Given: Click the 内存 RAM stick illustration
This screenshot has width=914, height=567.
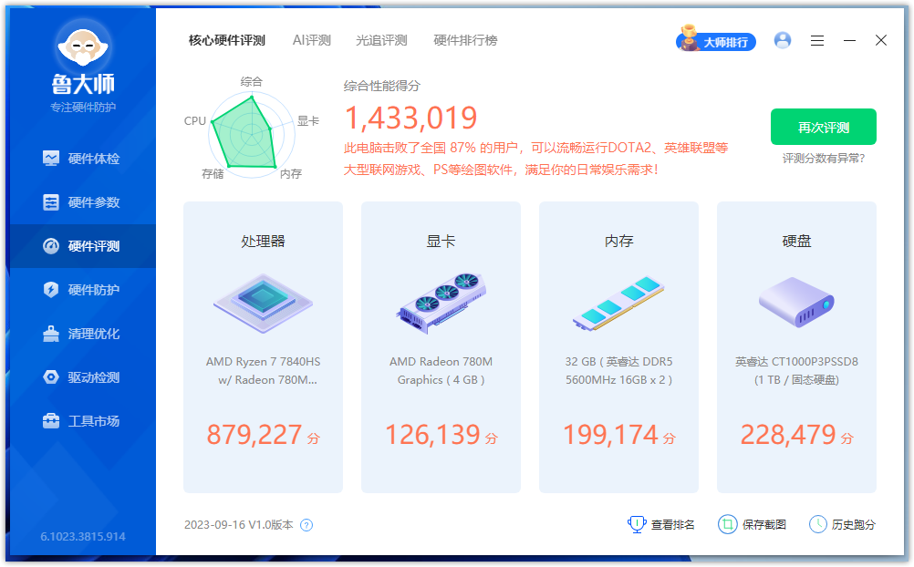Looking at the screenshot, I should click(x=618, y=304).
